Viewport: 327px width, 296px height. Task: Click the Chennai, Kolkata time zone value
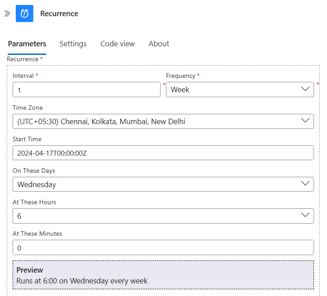(x=101, y=121)
